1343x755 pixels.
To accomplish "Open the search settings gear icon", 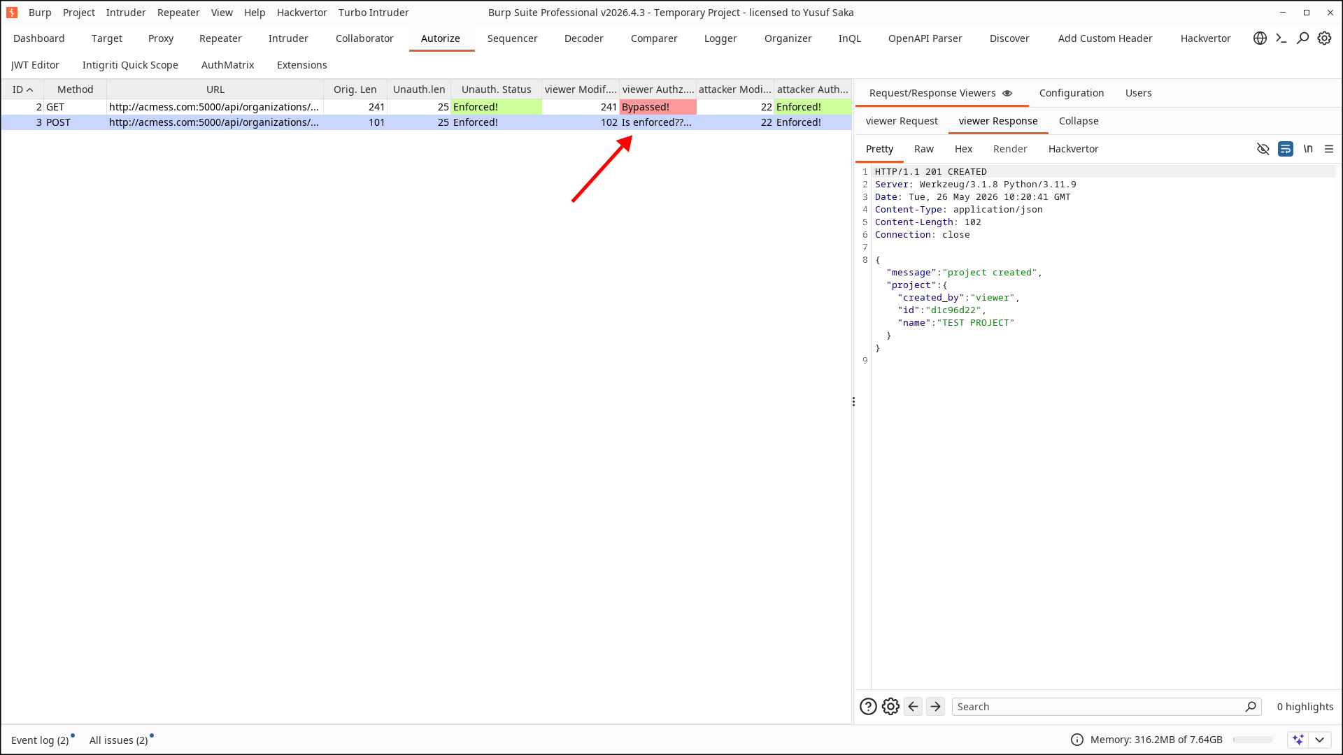I will point(890,707).
